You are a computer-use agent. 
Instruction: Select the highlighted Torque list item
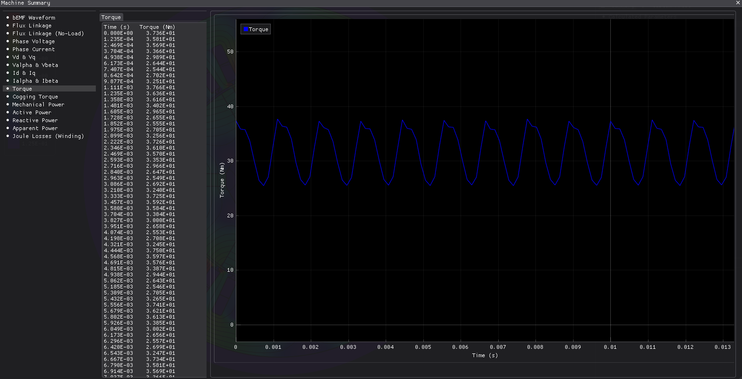49,89
